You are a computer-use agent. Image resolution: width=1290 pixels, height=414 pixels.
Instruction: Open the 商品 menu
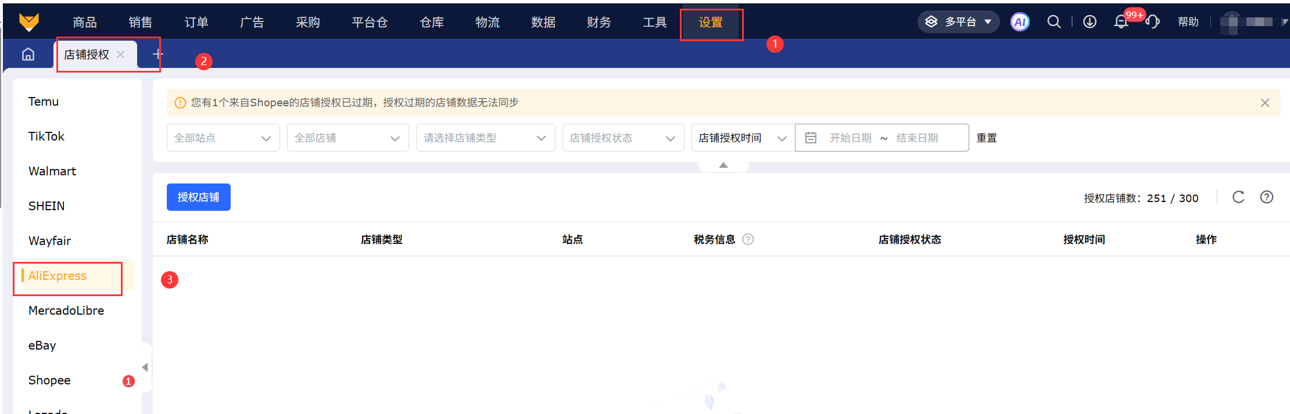click(x=85, y=22)
